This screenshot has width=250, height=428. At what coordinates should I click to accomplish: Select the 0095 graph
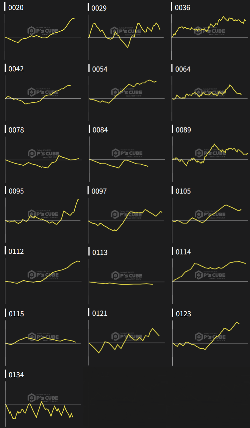[43, 220]
